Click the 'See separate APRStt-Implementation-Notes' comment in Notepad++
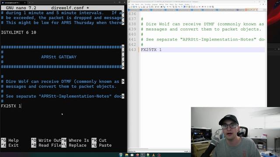 (x=203, y=39)
